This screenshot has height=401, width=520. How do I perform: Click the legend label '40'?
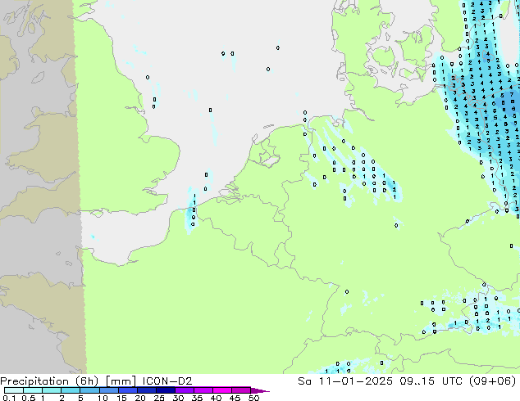tap(216, 398)
